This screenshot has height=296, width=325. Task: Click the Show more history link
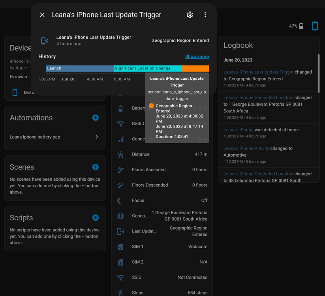click(197, 56)
